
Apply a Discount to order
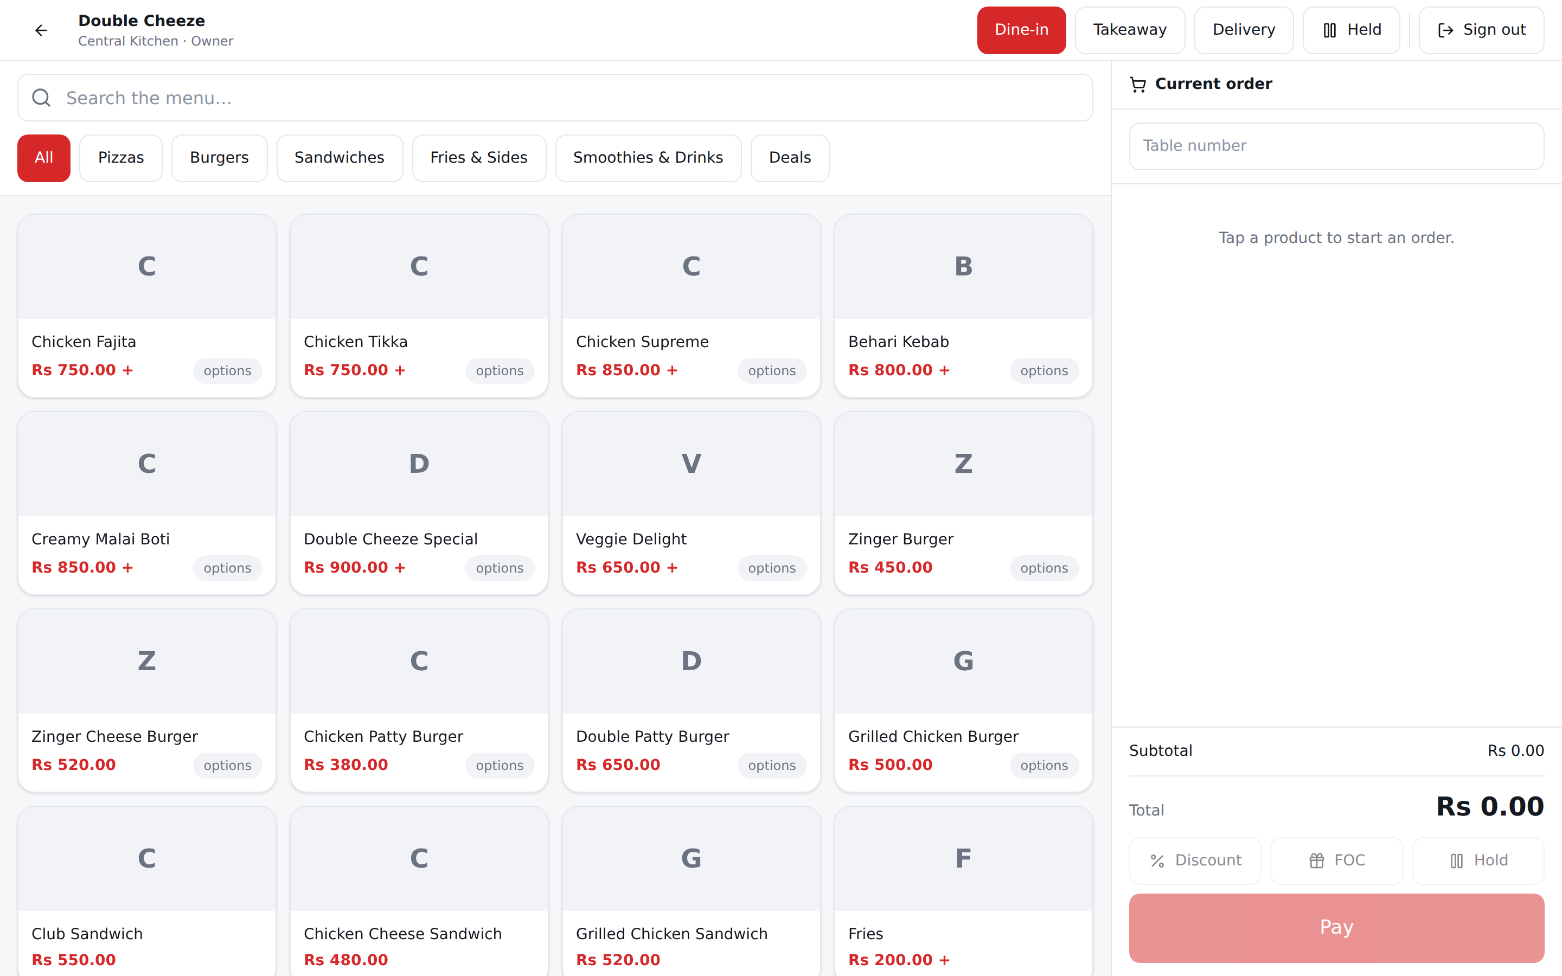[x=1195, y=861]
